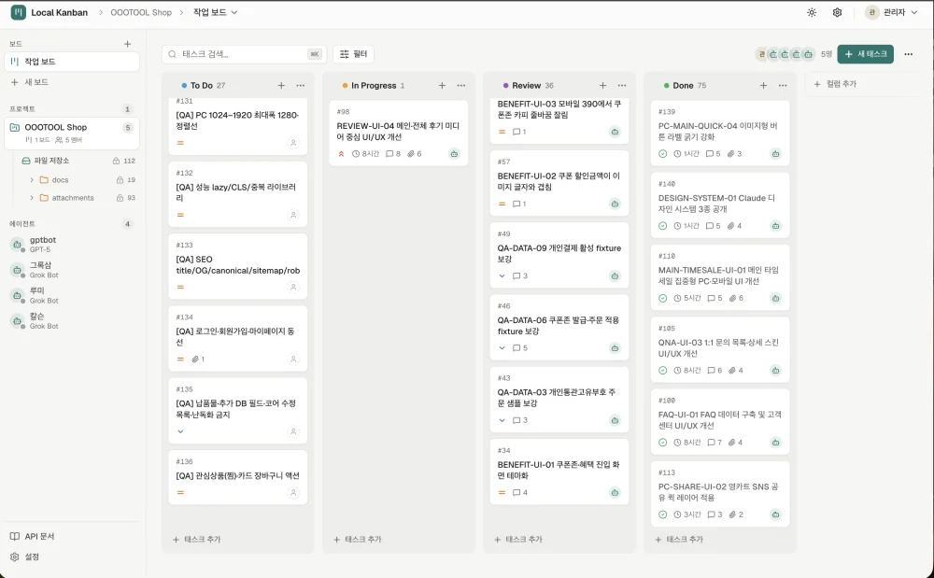Open In Progress column options menu
The height and width of the screenshot is (578, 934).
coord(461,86)
